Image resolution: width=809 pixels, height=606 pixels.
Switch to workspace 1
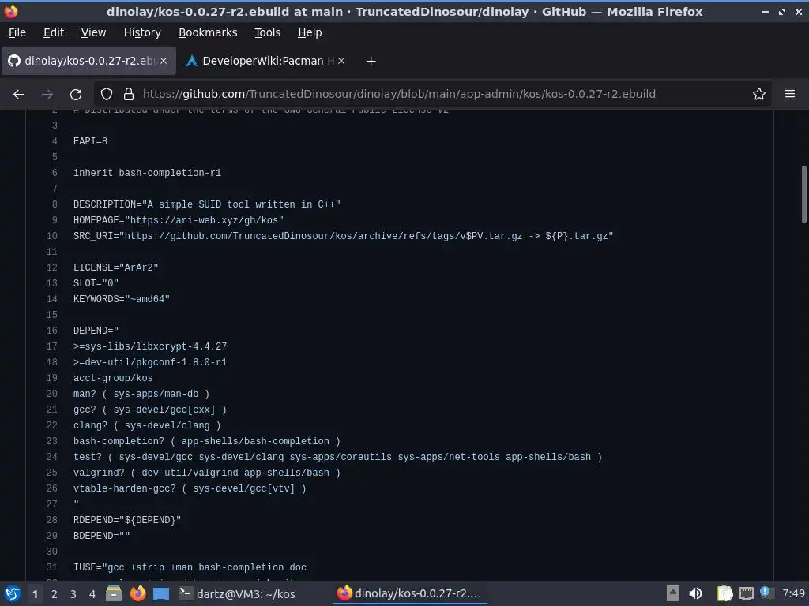(x=35, y=594)
